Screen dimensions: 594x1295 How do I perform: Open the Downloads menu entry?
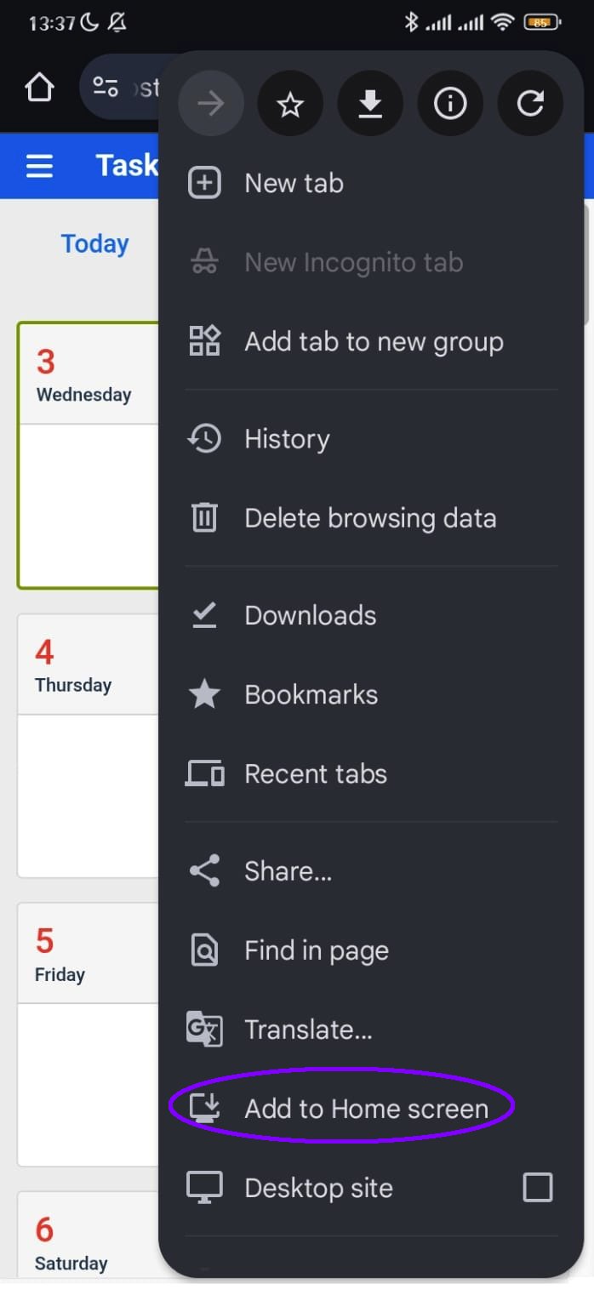pyautogui.click(x=310, y=615)
